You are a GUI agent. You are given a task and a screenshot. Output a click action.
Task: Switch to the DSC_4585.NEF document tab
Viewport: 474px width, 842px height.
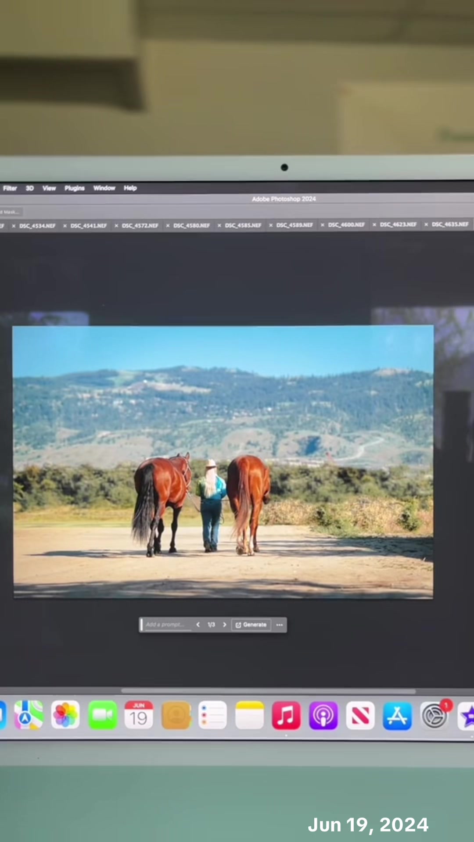click(x=243, y=225)
